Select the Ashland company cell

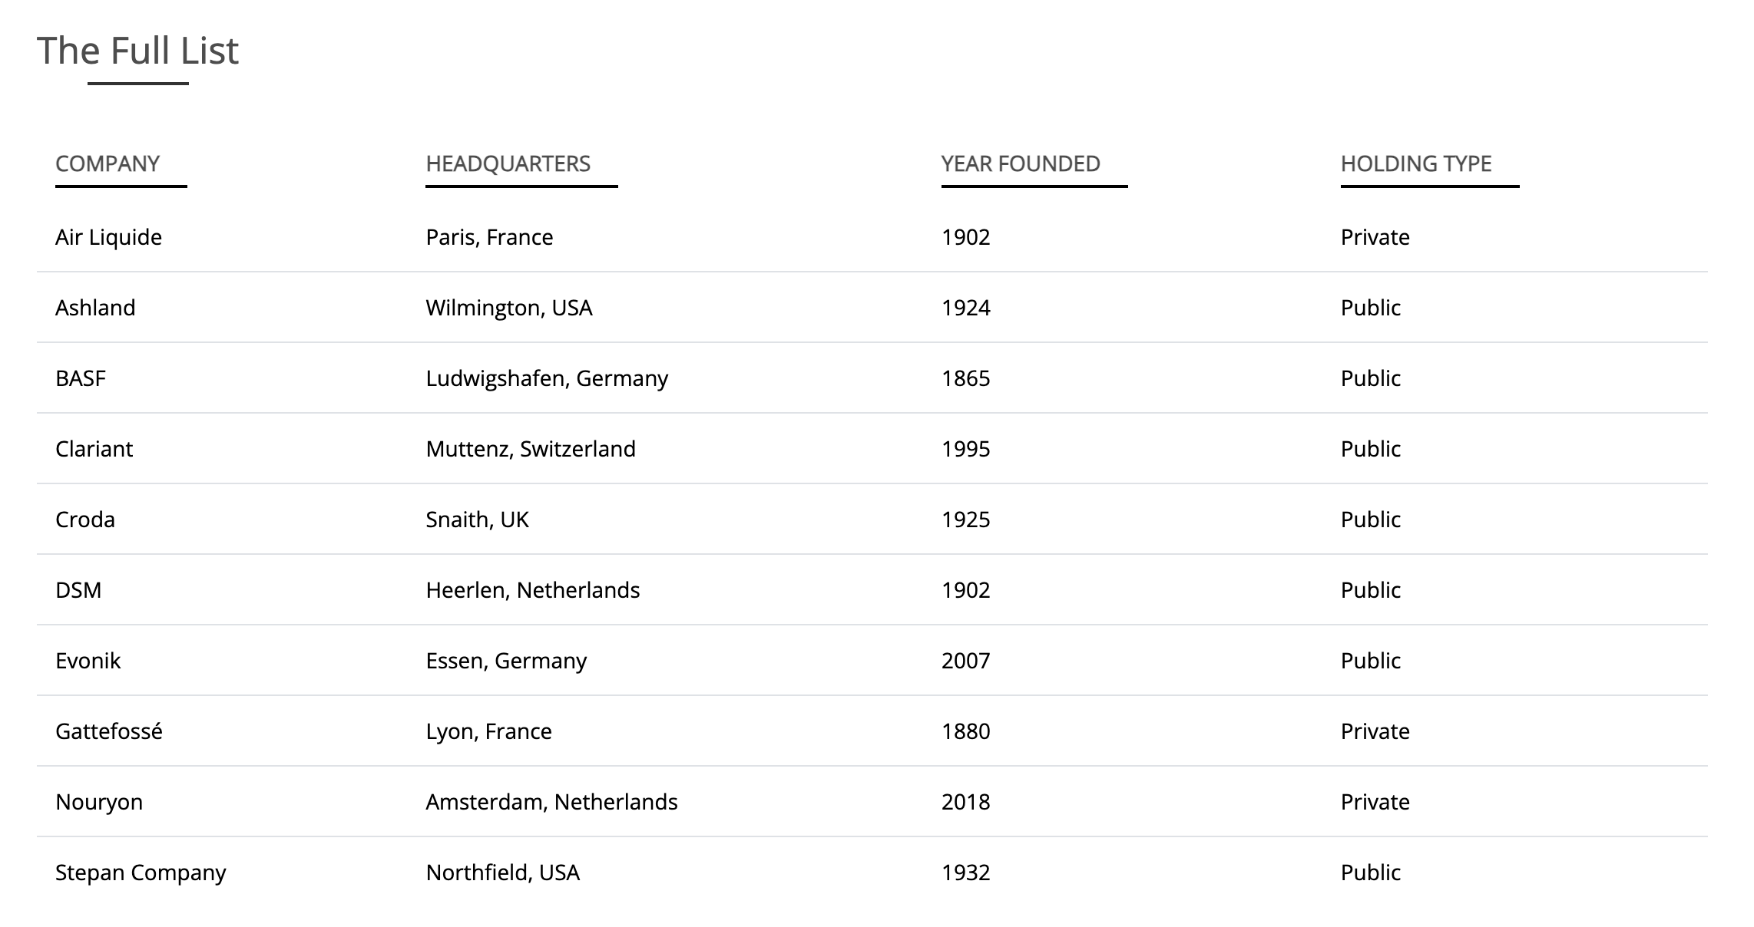[x=95, y=308]
